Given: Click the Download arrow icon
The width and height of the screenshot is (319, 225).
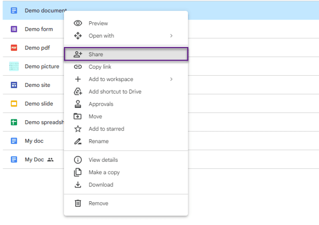Looking at the screenshot, I should tap(78, 185).
